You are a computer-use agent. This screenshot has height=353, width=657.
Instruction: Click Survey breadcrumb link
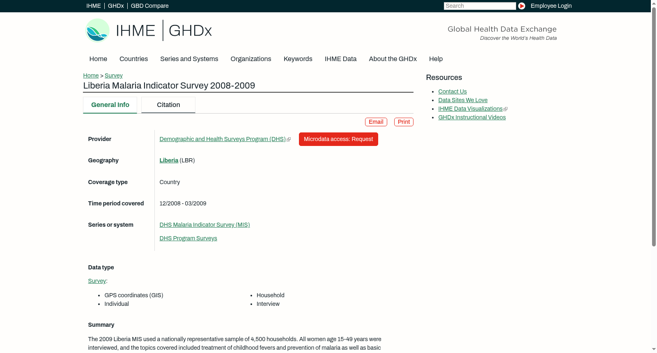pyautogui.click(x=114, y=75)
